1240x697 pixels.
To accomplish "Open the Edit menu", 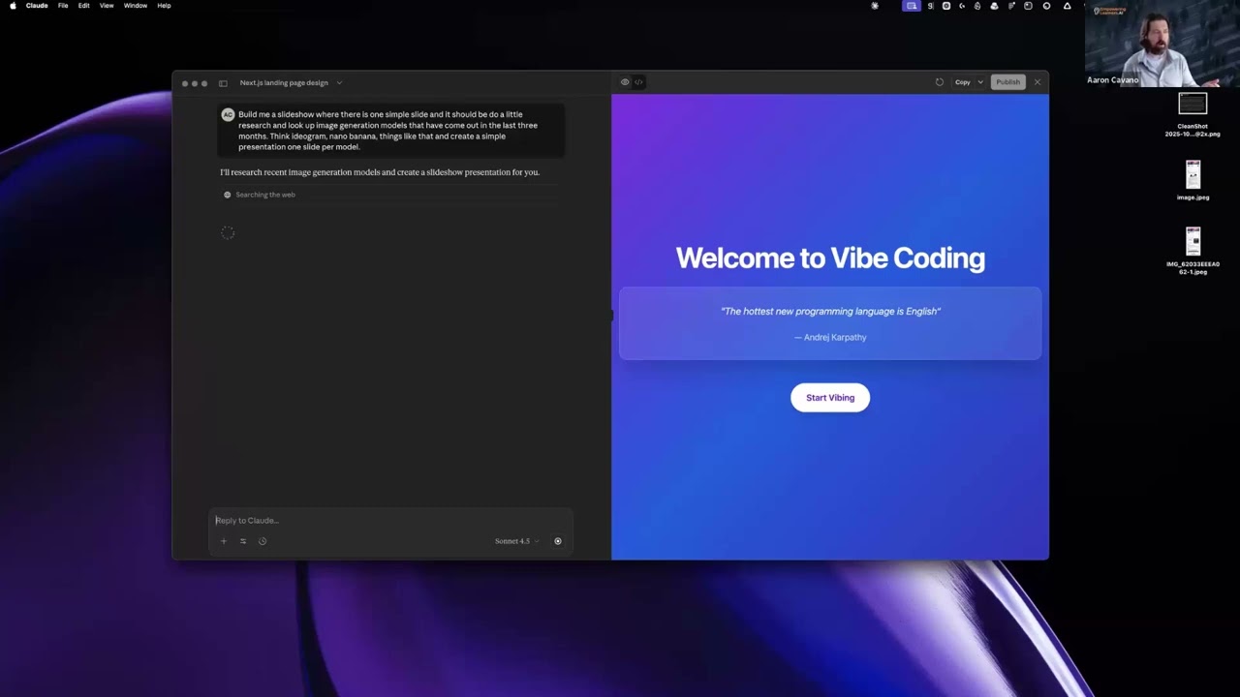I will click(x=84, y=6).
